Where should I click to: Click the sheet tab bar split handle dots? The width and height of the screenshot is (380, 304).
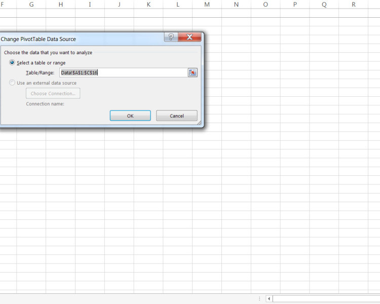(x=259, y=298)
